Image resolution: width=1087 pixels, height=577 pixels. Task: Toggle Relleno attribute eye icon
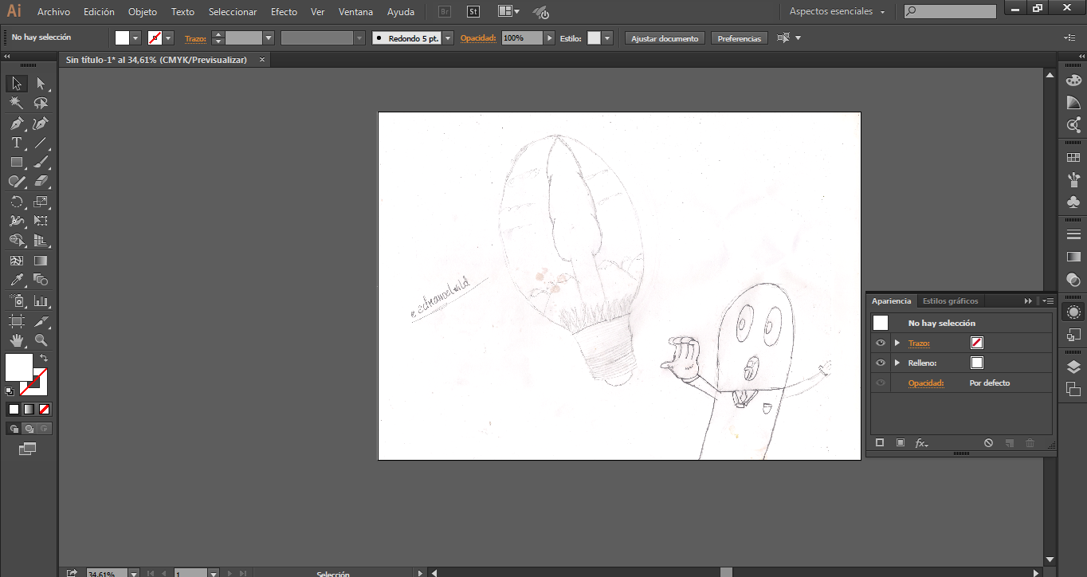(881, 363)
